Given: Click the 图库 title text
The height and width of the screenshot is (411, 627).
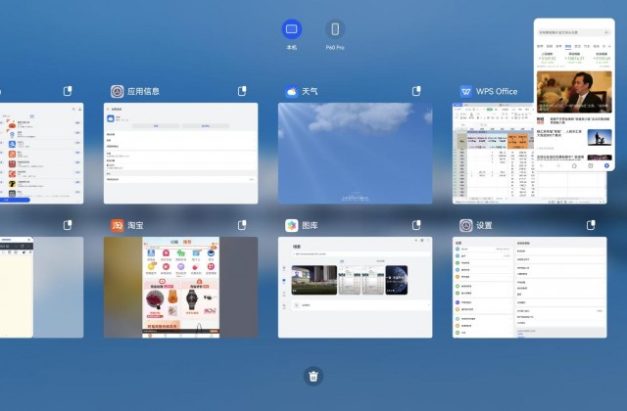Looking at the screenshot, I should (x=310, y=225).
